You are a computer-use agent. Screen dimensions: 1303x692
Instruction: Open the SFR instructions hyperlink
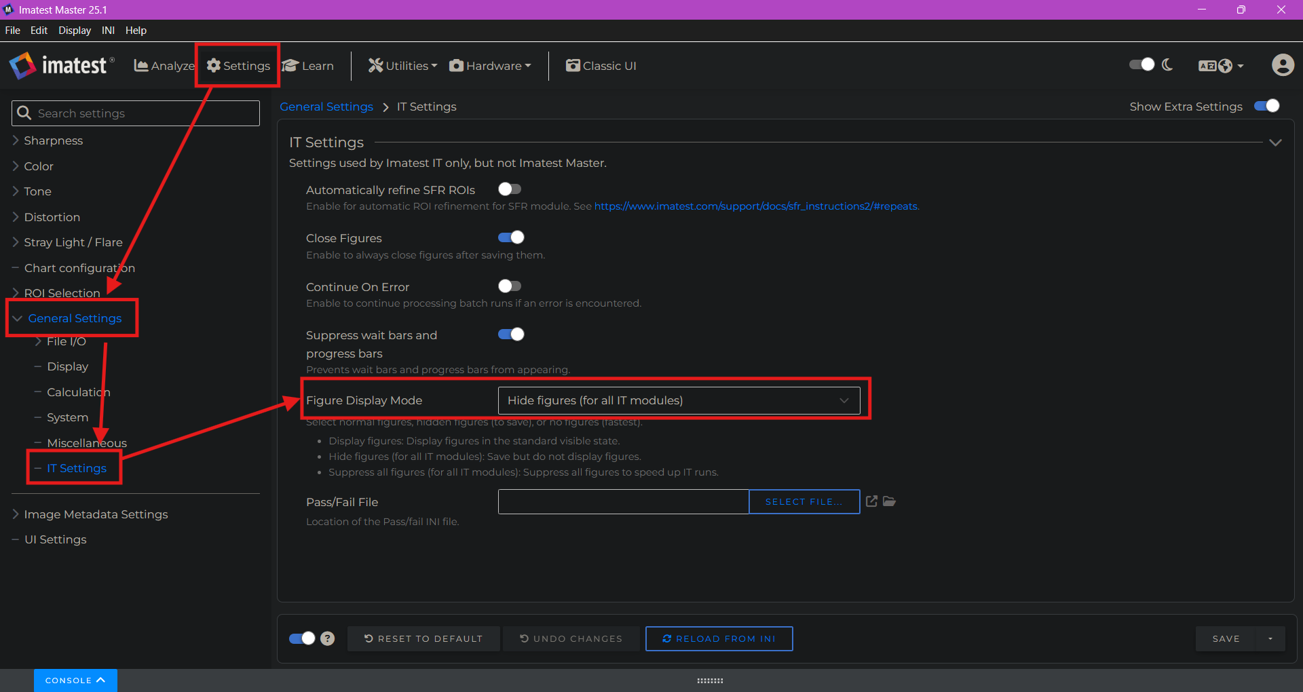click(757, 206)
